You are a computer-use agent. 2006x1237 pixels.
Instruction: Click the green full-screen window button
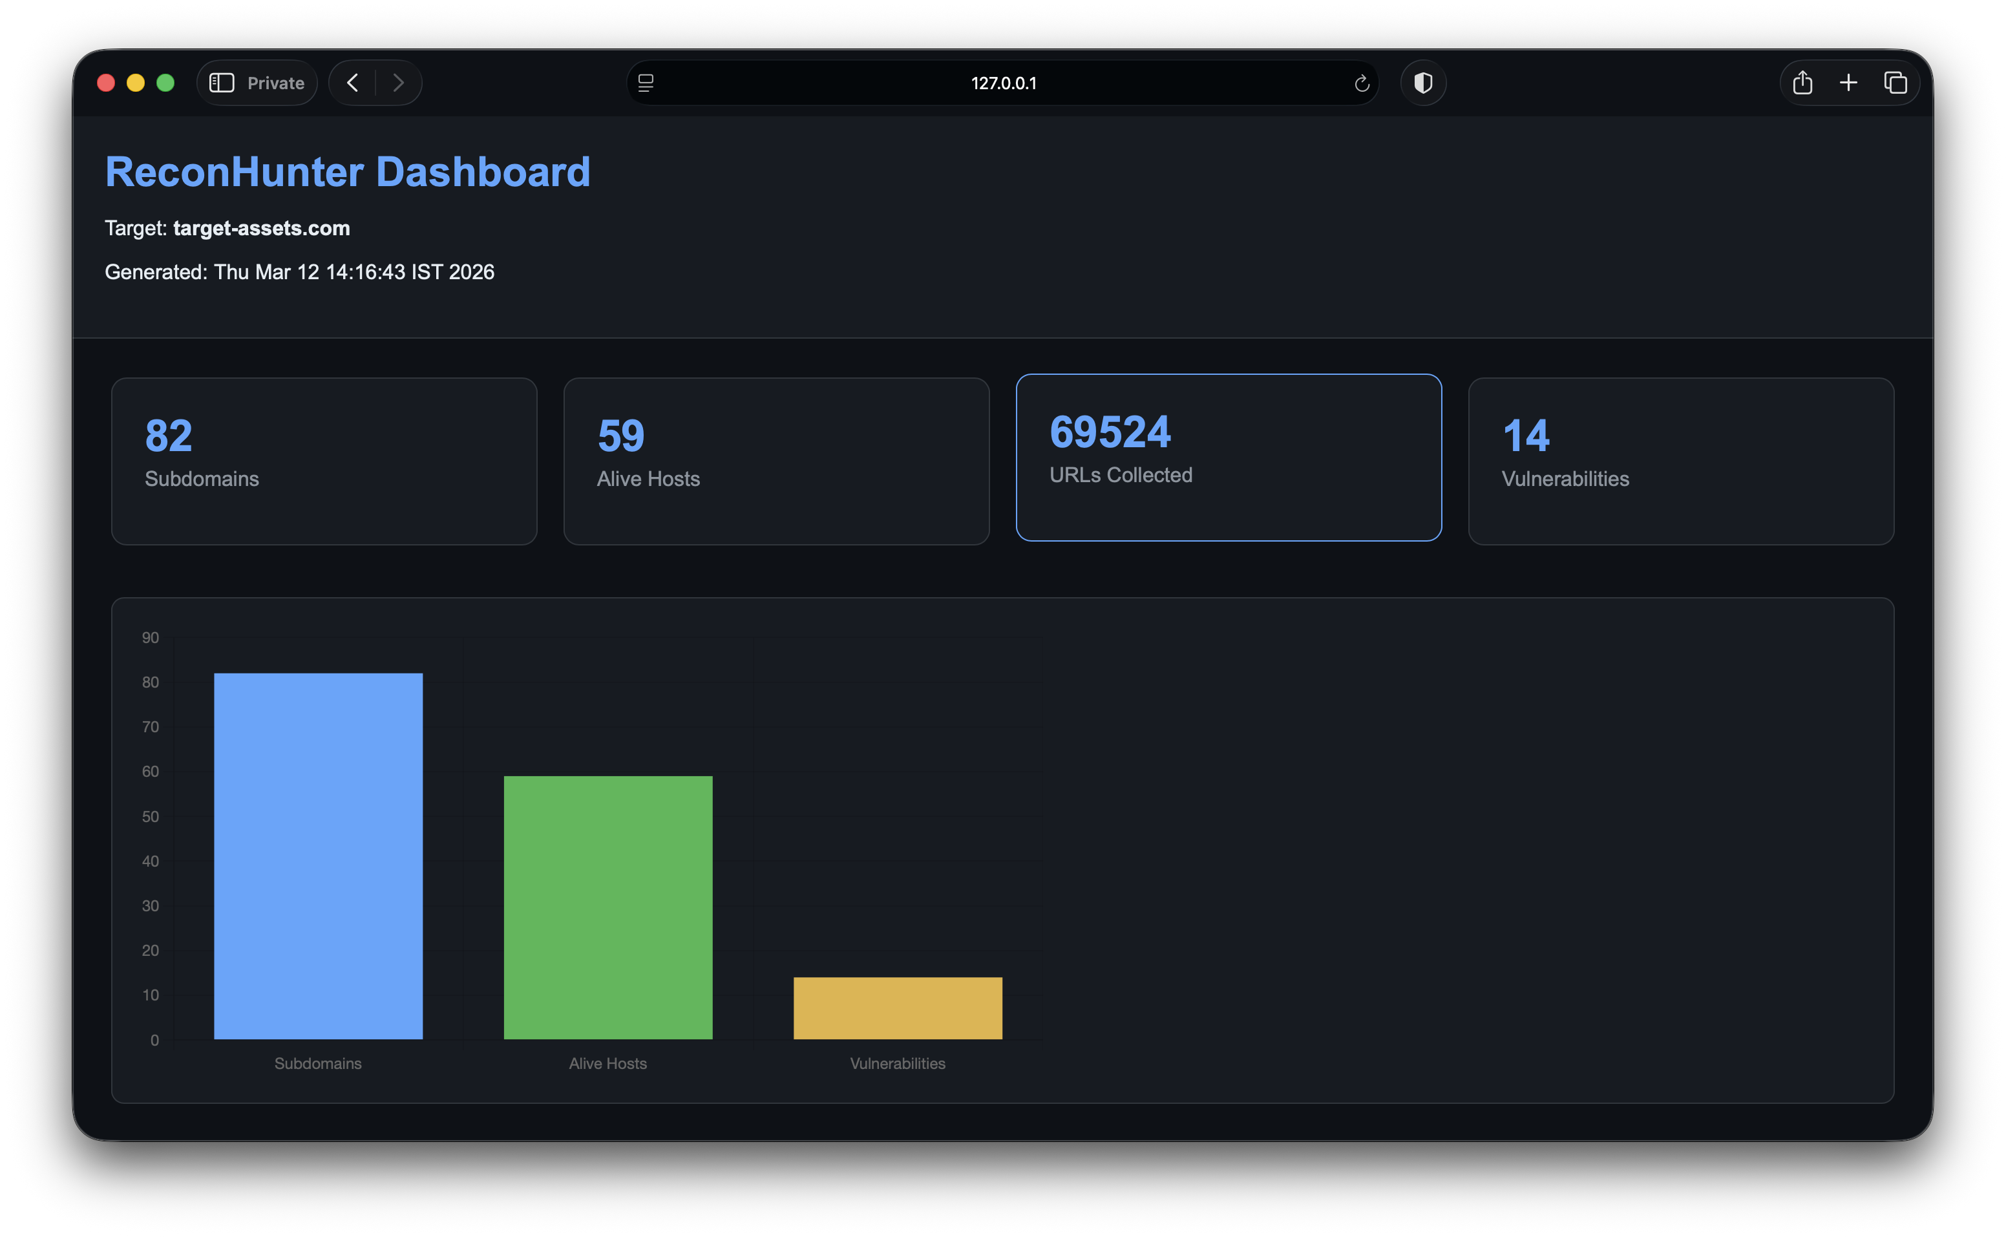point(165,83)
